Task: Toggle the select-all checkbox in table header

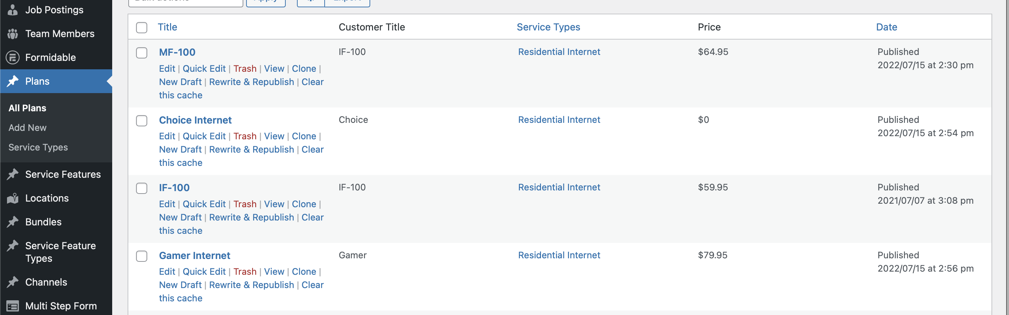Action: click(141, 27)
